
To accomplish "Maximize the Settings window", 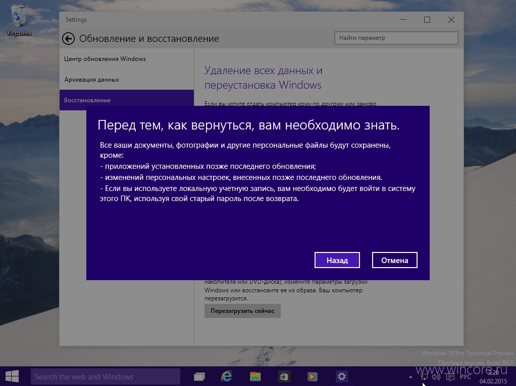I will click(427, 20).
